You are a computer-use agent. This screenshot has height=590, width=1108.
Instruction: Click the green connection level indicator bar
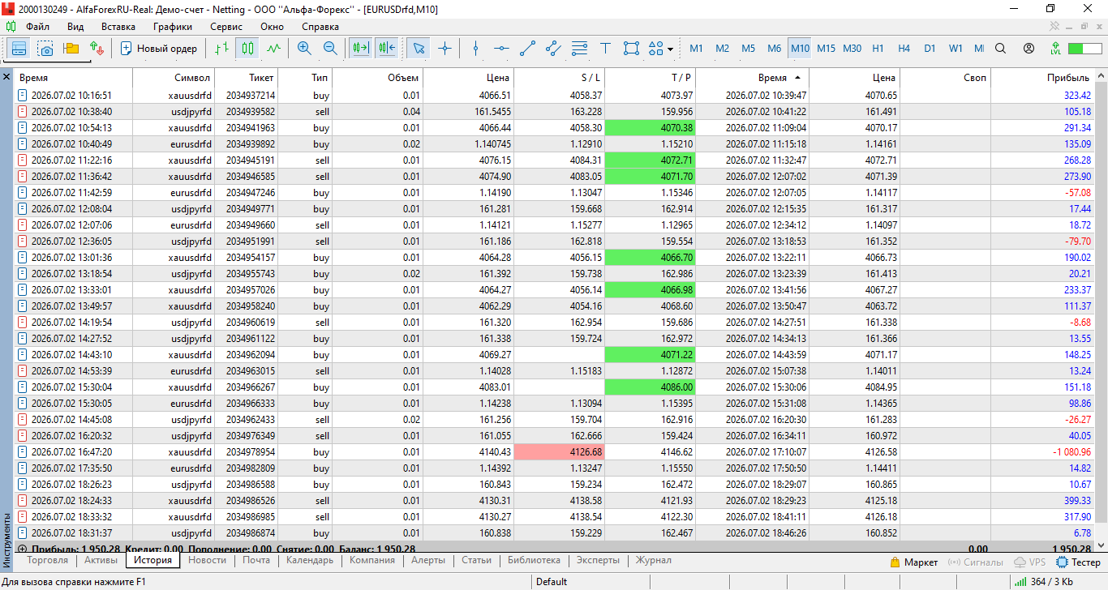pos(1085,49)
